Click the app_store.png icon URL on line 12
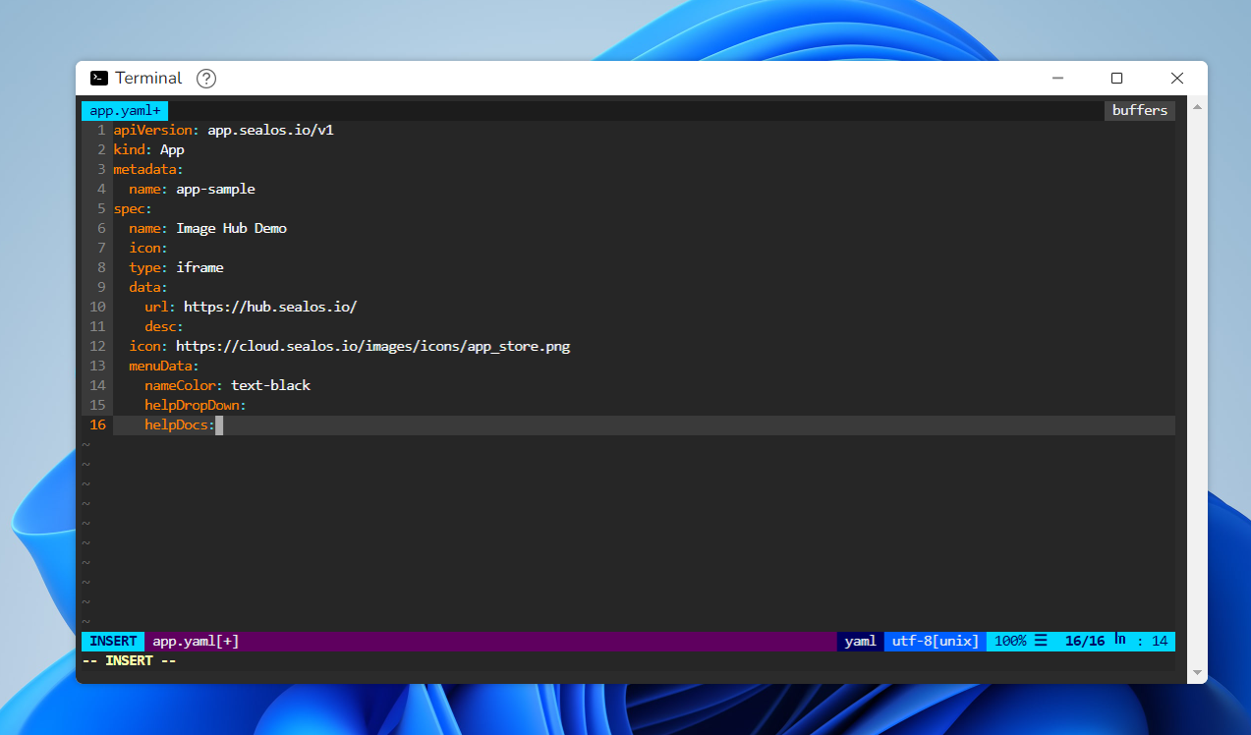Viewport: 1251px width, 735px height. pos(372,346)
